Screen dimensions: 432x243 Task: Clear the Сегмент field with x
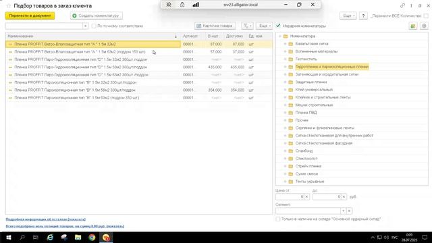click(x=349, y=211)
